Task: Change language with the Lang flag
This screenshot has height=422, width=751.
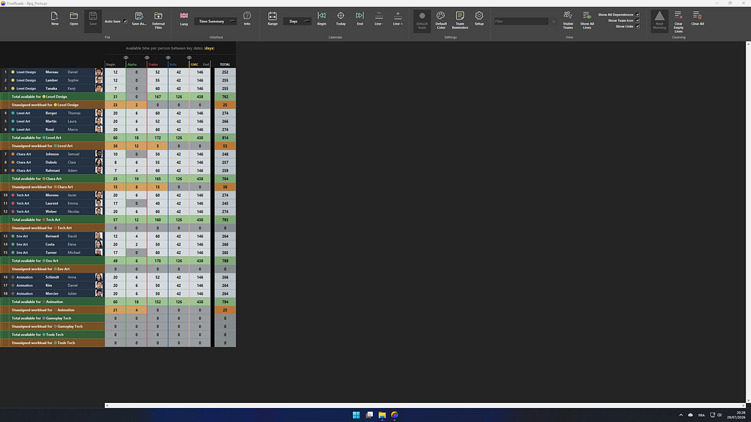Action: tap(184, 19)
